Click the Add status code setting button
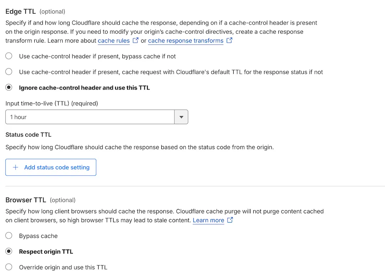385x276 pixels. pos(50,167)
